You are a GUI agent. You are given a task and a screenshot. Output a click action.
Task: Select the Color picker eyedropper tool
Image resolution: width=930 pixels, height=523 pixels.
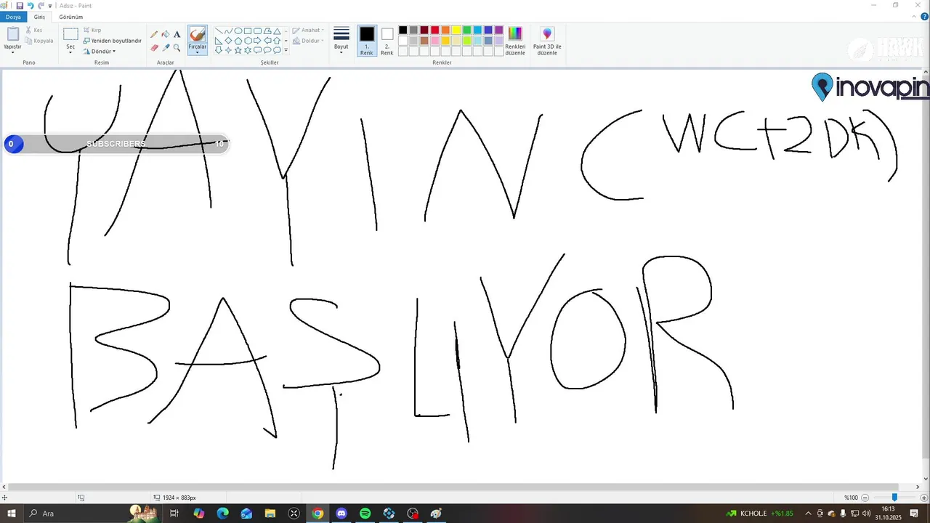coord(166,48)
